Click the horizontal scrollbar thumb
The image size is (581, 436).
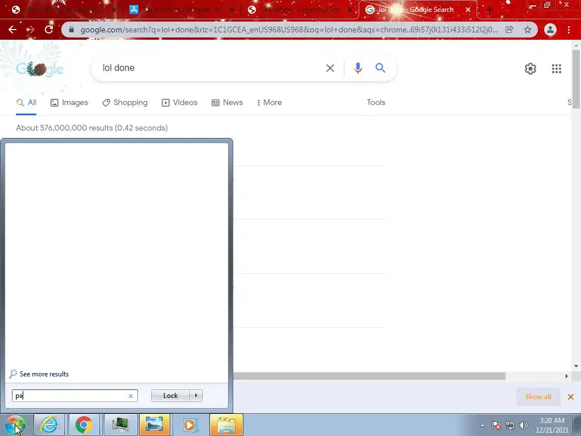369,376
